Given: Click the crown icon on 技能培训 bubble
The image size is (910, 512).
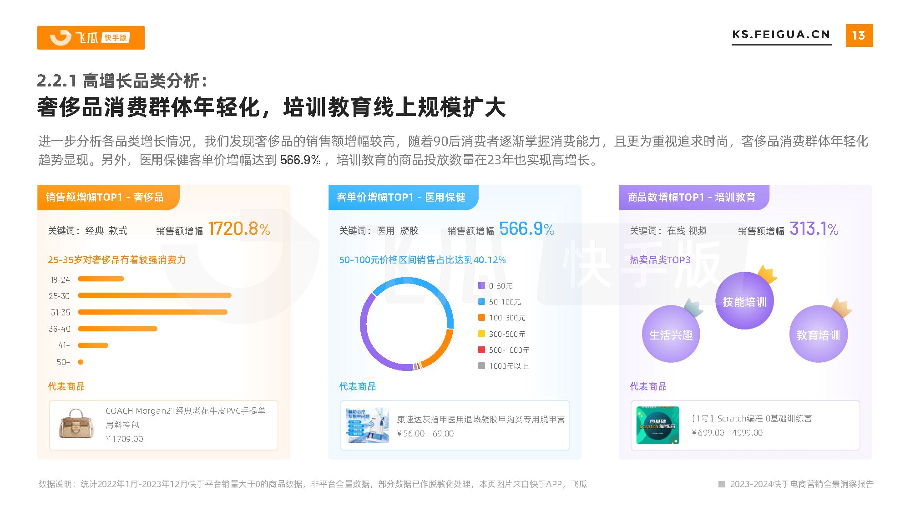Looking at the screenshot, I should (x=769, y=274).
